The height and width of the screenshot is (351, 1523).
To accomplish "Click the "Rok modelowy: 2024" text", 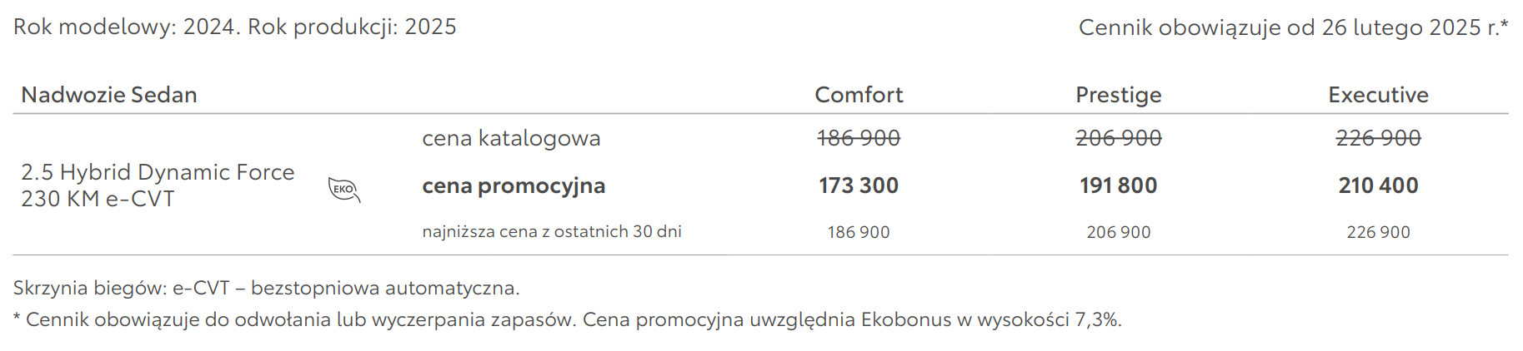I will tap(127, 27).
